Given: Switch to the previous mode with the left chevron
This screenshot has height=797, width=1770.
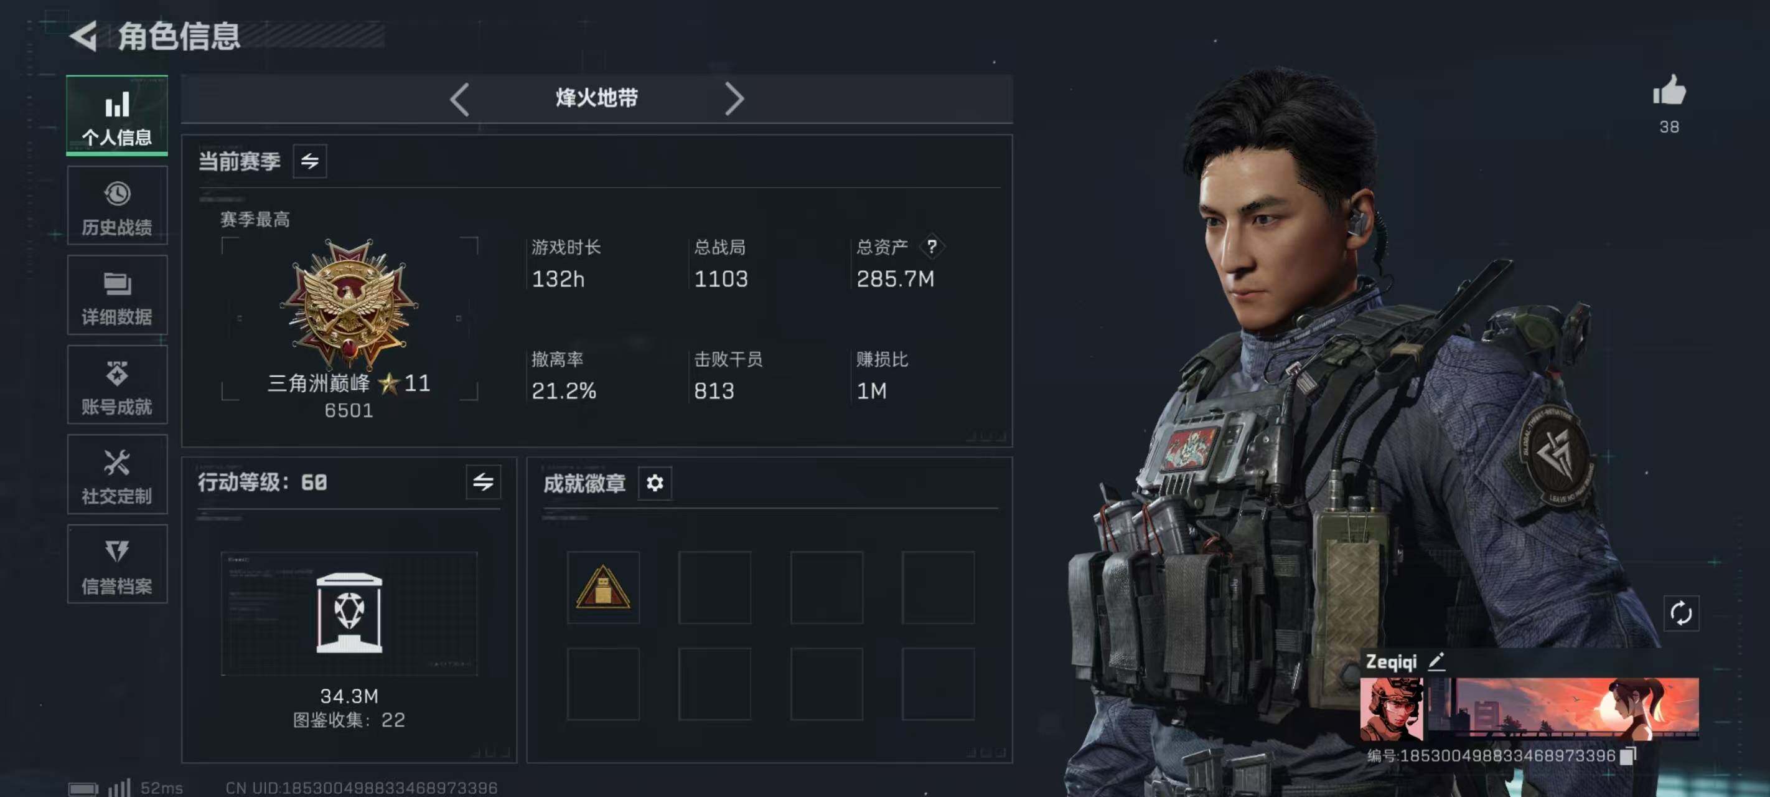Looking at the screenshot, I should 460,99.
